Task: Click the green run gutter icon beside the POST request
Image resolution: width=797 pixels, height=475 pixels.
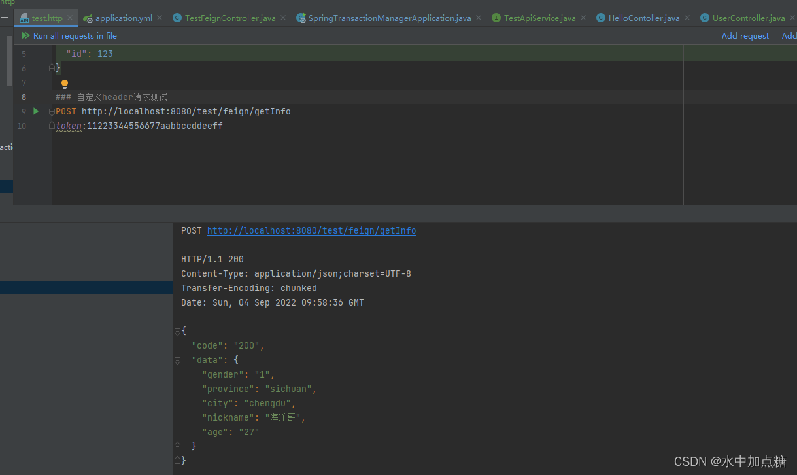Action: pos(36,111)
